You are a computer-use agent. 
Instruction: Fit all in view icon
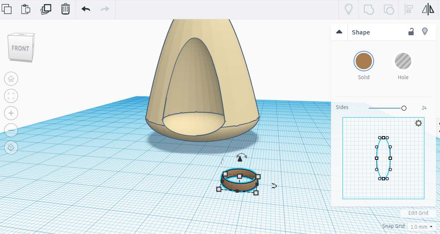click(x=11, y=96)
